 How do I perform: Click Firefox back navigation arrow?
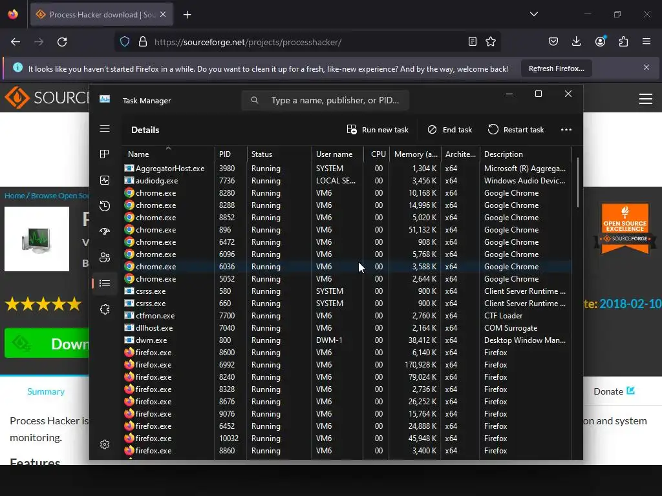pyautogui.click(x=16, y=42)
